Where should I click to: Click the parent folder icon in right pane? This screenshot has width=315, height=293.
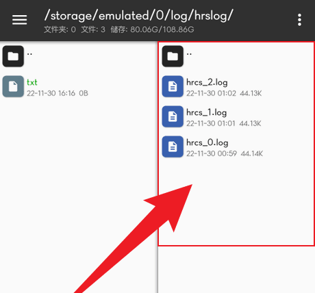(x=173, y=56)
